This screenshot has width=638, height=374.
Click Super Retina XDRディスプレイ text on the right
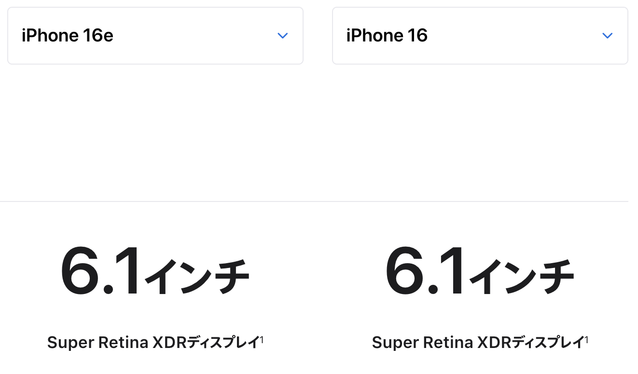(x=480, y=342)
